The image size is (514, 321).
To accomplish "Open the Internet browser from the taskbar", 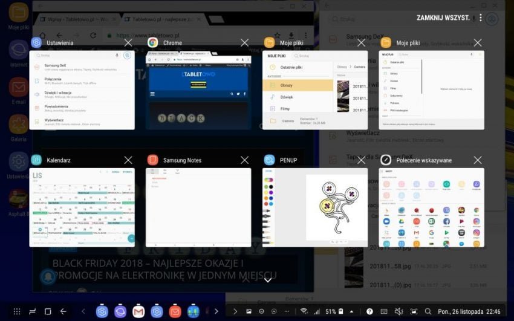I will [120, 311].
